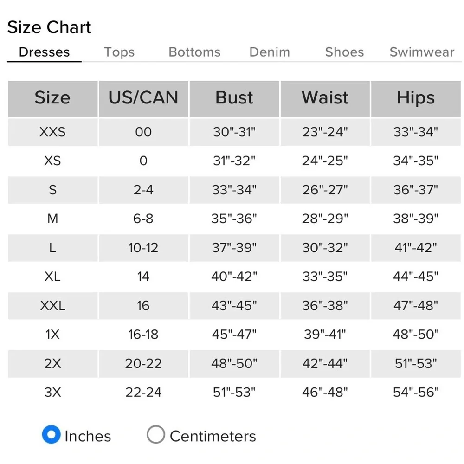Click the Centimeters label text
The image size is (464, 464).
pos(213,436)
